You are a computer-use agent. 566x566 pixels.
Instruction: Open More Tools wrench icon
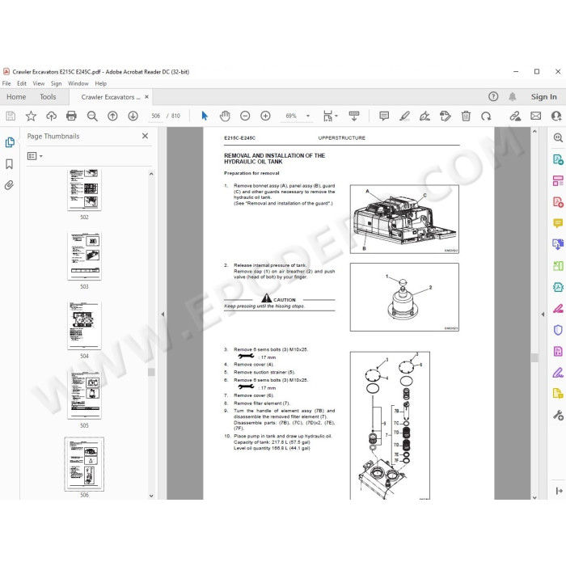558,415
